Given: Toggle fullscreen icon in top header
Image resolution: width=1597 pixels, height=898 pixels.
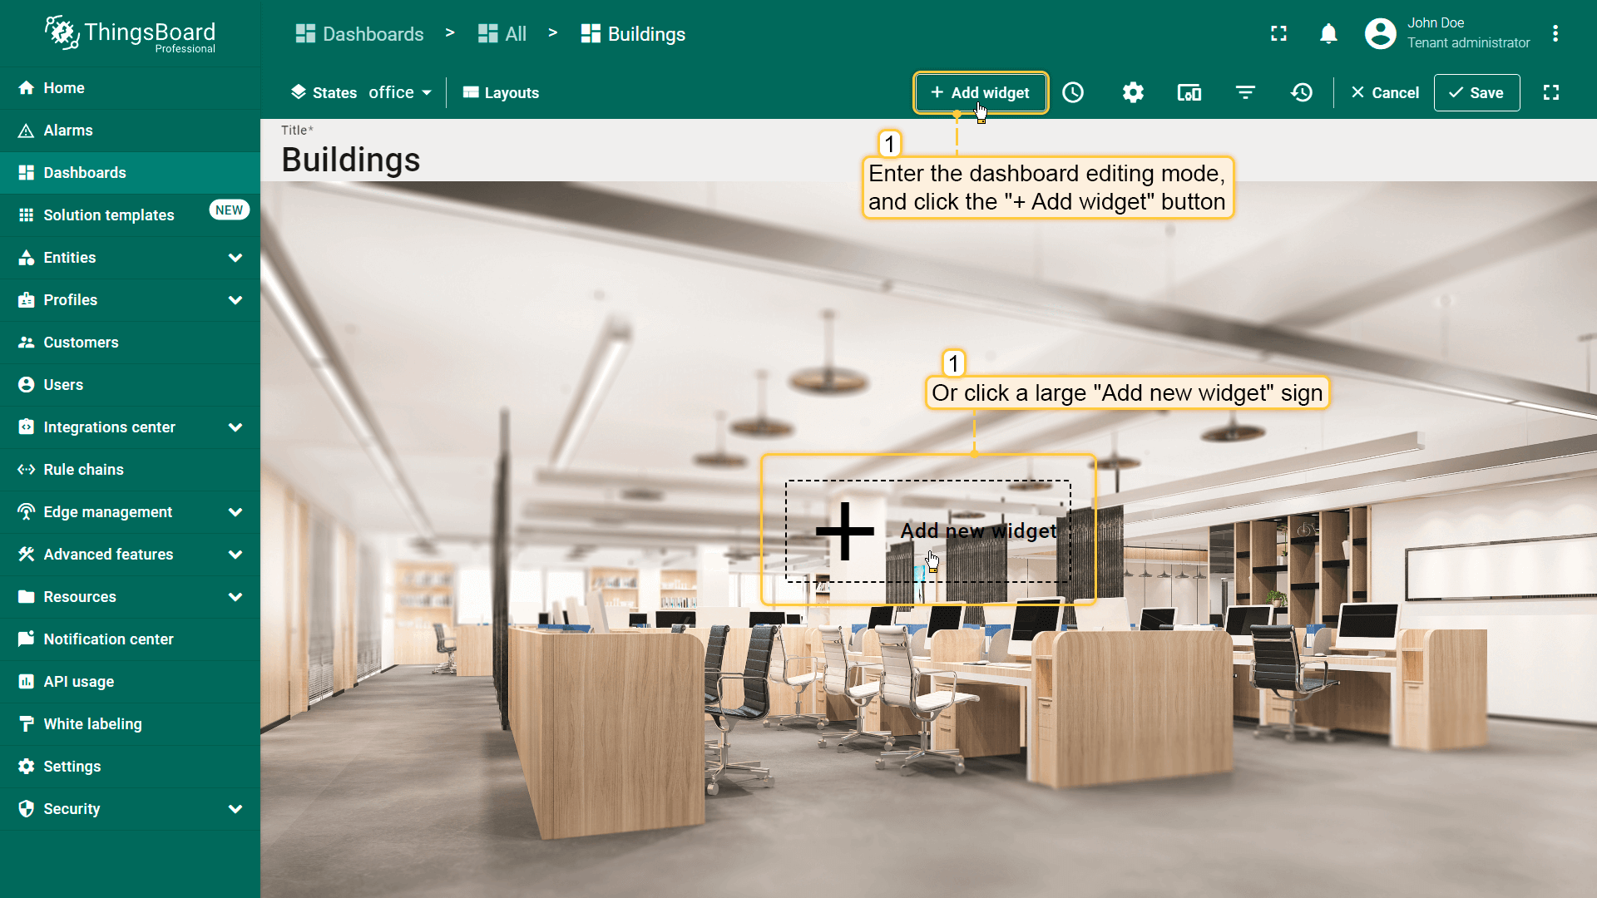Looking at the screenshot, I should 1278,33.
